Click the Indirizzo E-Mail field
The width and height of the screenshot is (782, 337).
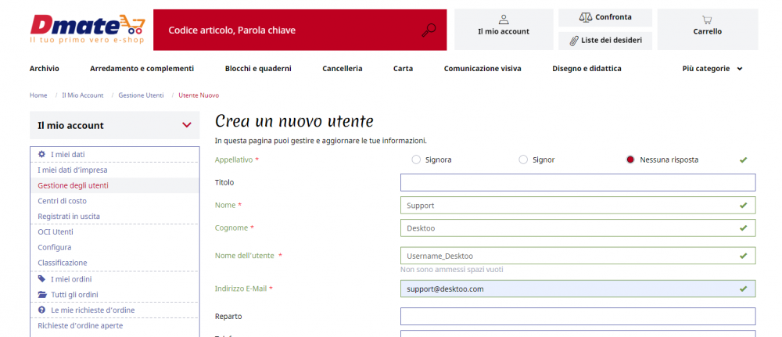(578, 289)
